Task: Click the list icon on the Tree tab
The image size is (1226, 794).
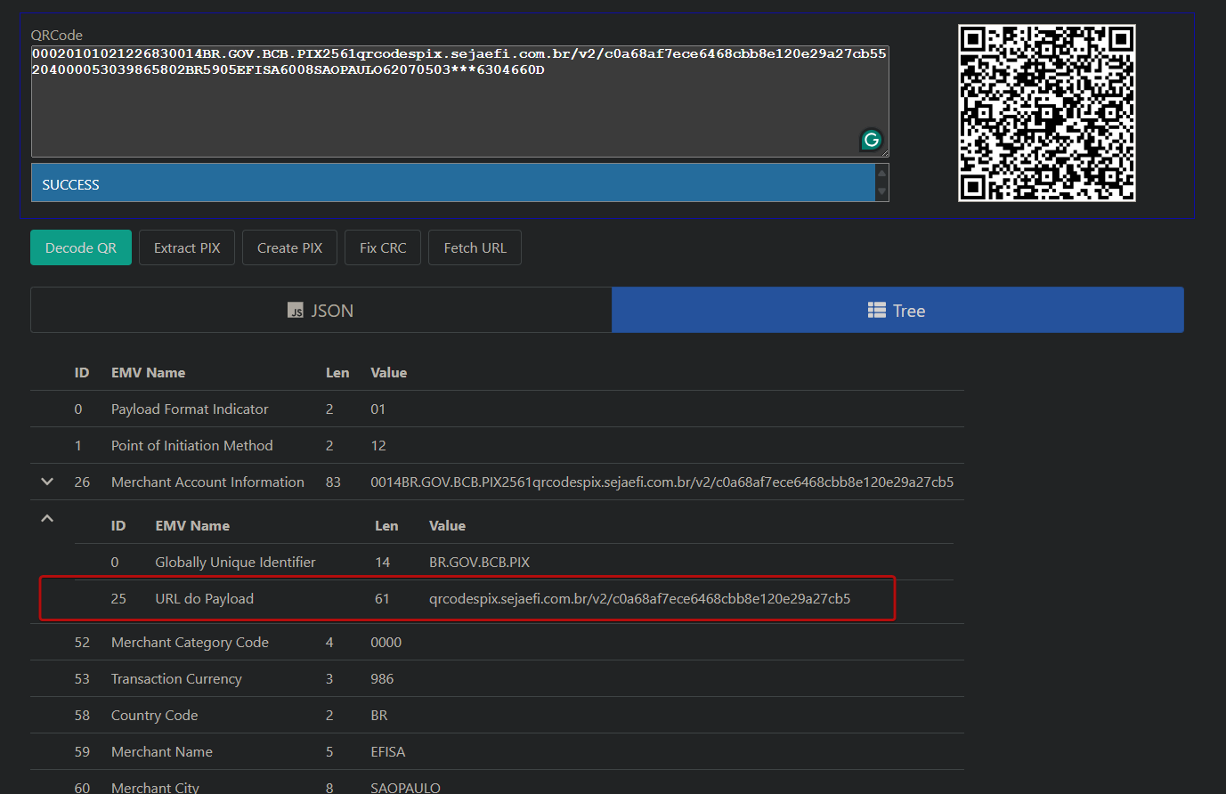Action: pyautogui.click(x=877, y=311)
